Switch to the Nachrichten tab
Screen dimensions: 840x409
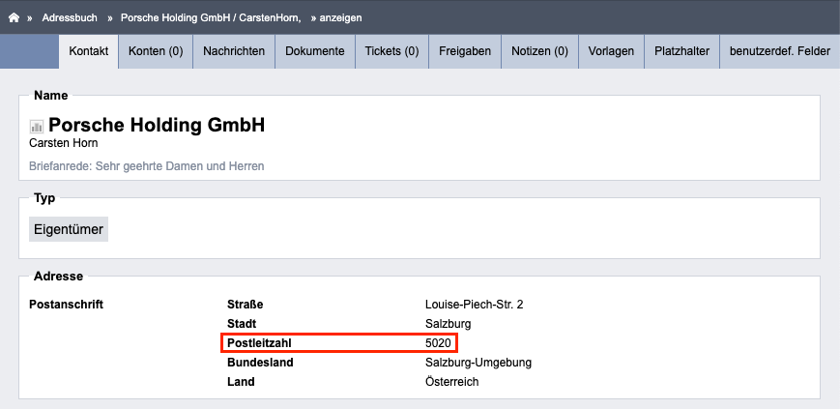click(234, 51)
